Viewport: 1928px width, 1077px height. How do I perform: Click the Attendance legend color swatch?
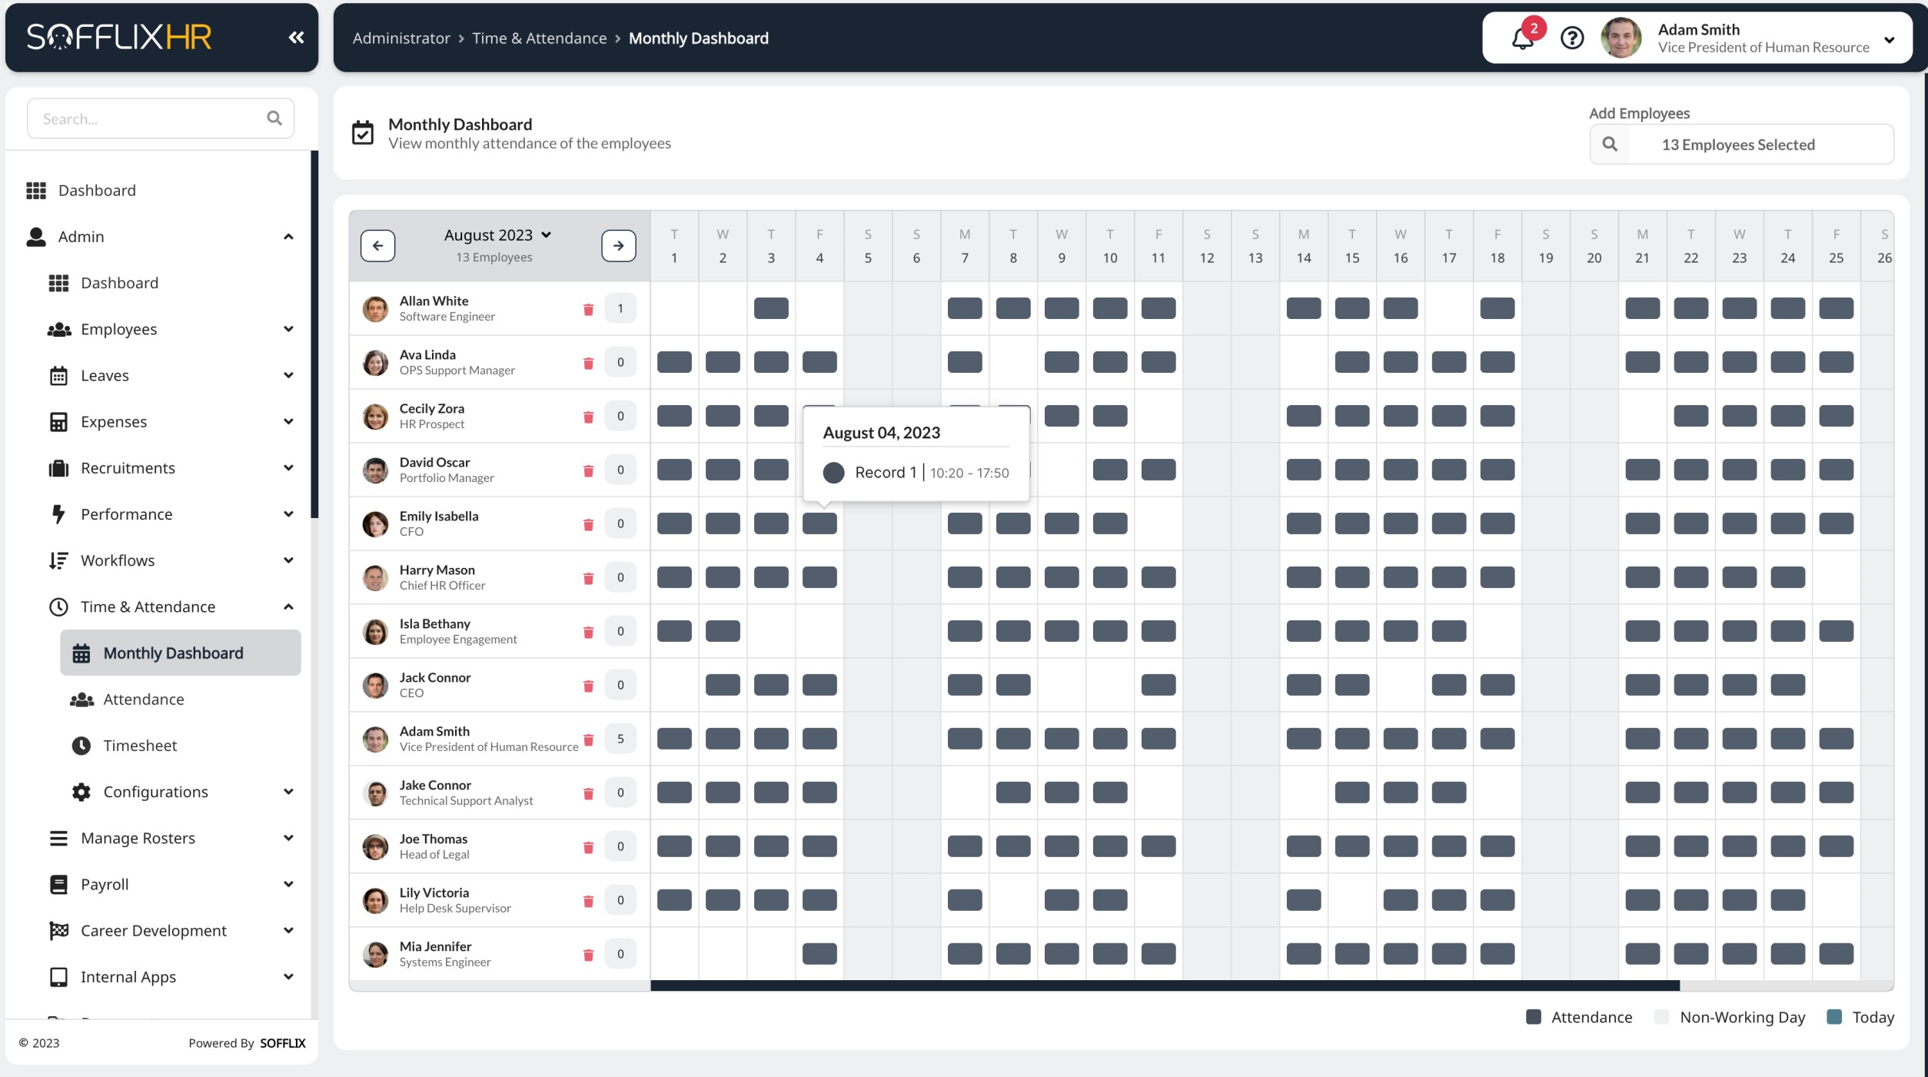[x=1534, y=1016]
